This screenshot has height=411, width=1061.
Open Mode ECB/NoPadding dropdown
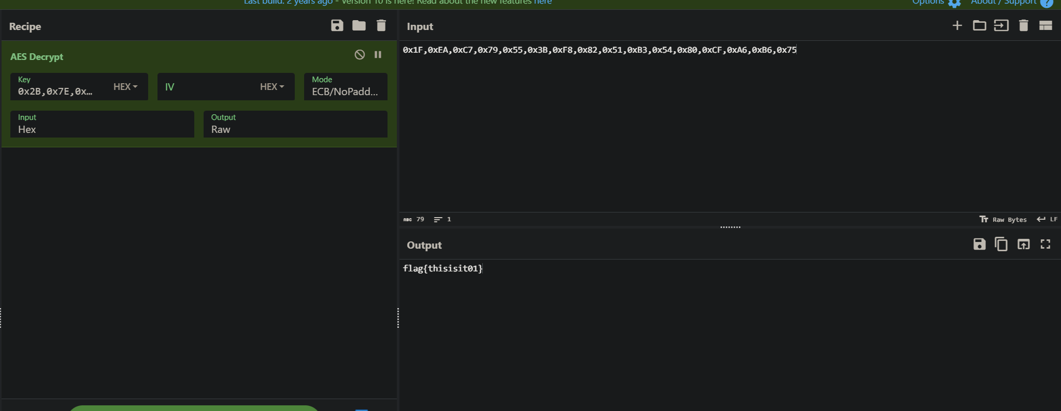(346, 86)
